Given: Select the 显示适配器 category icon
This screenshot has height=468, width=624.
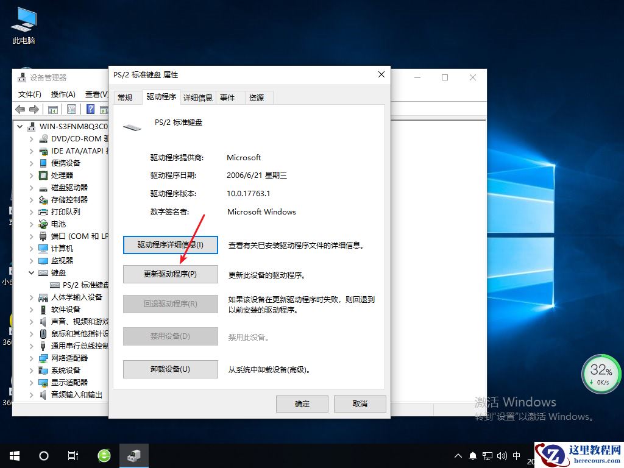Looking at the screenshot, I should (x=44, y=382).
